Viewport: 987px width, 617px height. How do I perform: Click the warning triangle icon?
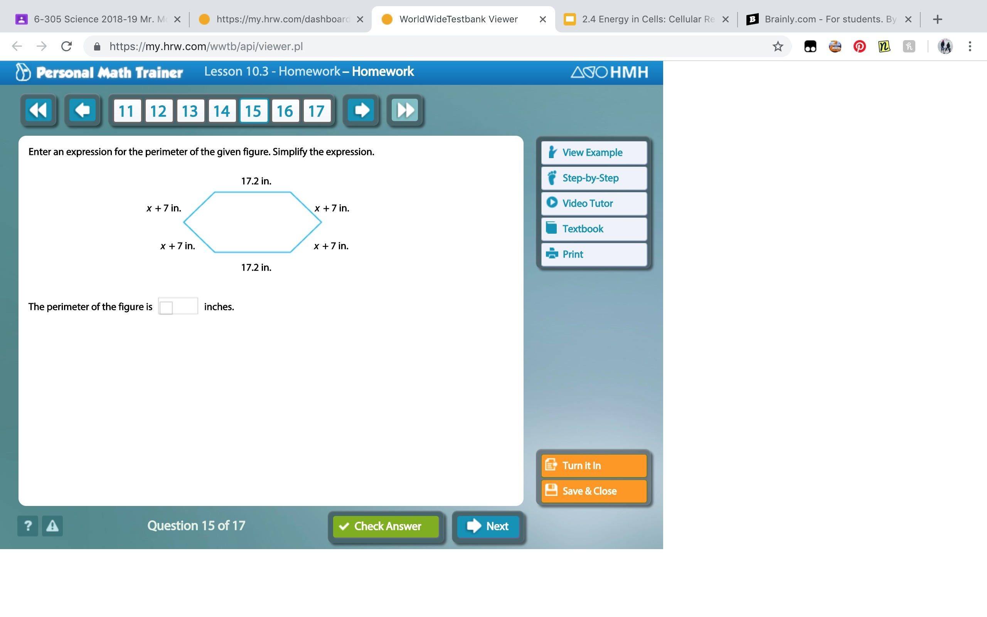tap(52, 526)
